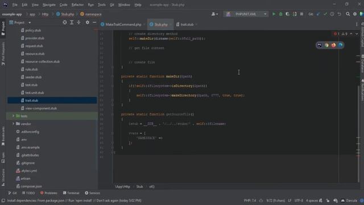Image resolution: width=364 pixels, height=205 pixels.
Task: Change UTF-8 file encoding in status bar
Action: point(299,200)
